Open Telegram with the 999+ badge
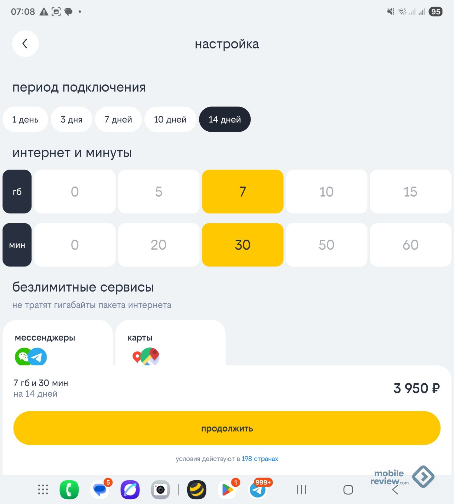Screen dimensions: 454x504 point(258,490)
